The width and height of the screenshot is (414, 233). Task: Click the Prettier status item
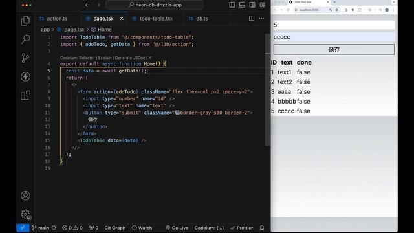[241, 228]
